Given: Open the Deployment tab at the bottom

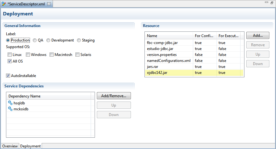Looking at the screenshot, I should pyautogui.click(x=30, y=146).
